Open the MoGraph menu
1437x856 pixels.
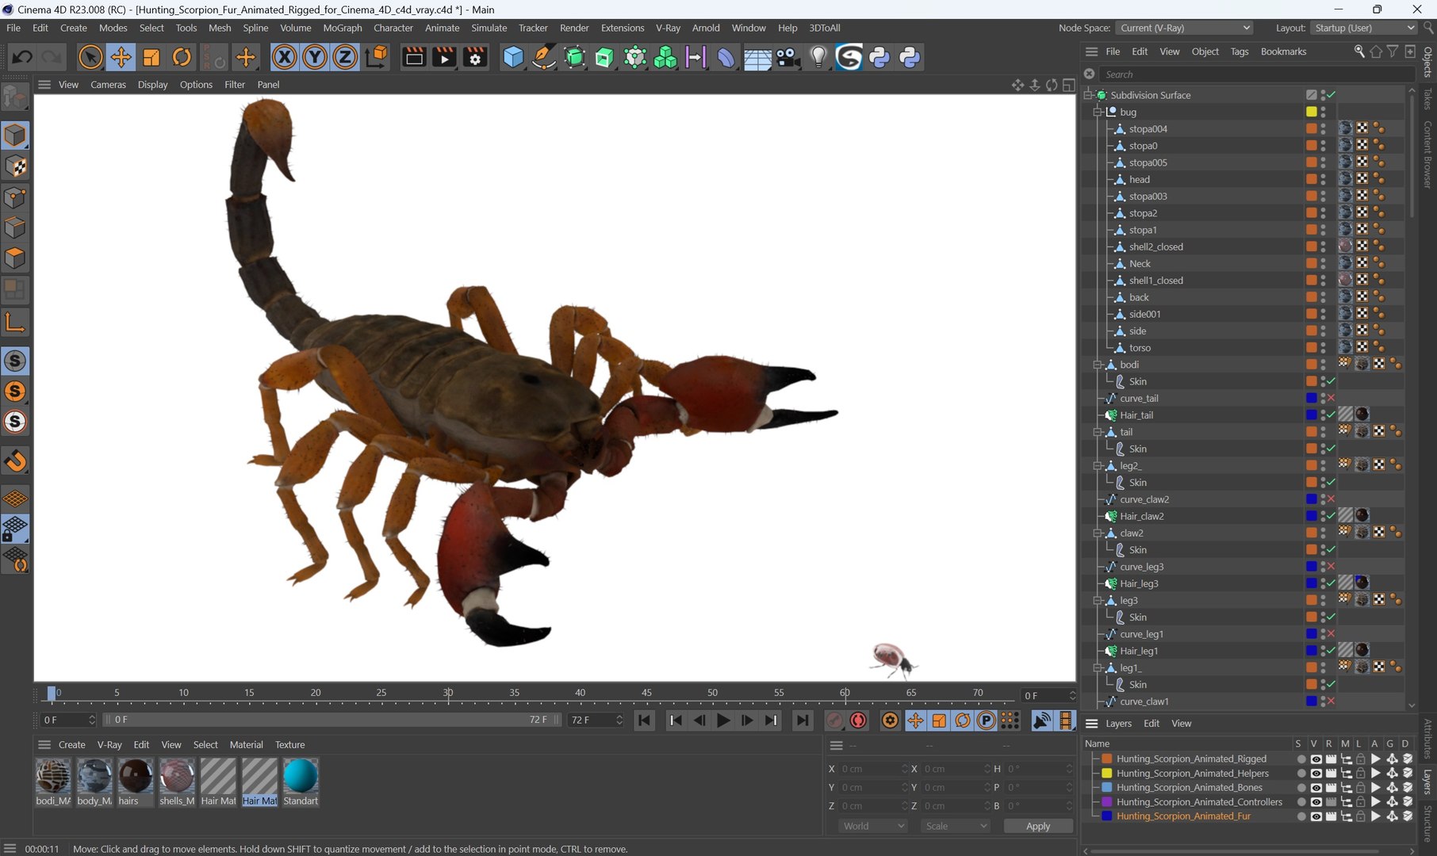342,28
